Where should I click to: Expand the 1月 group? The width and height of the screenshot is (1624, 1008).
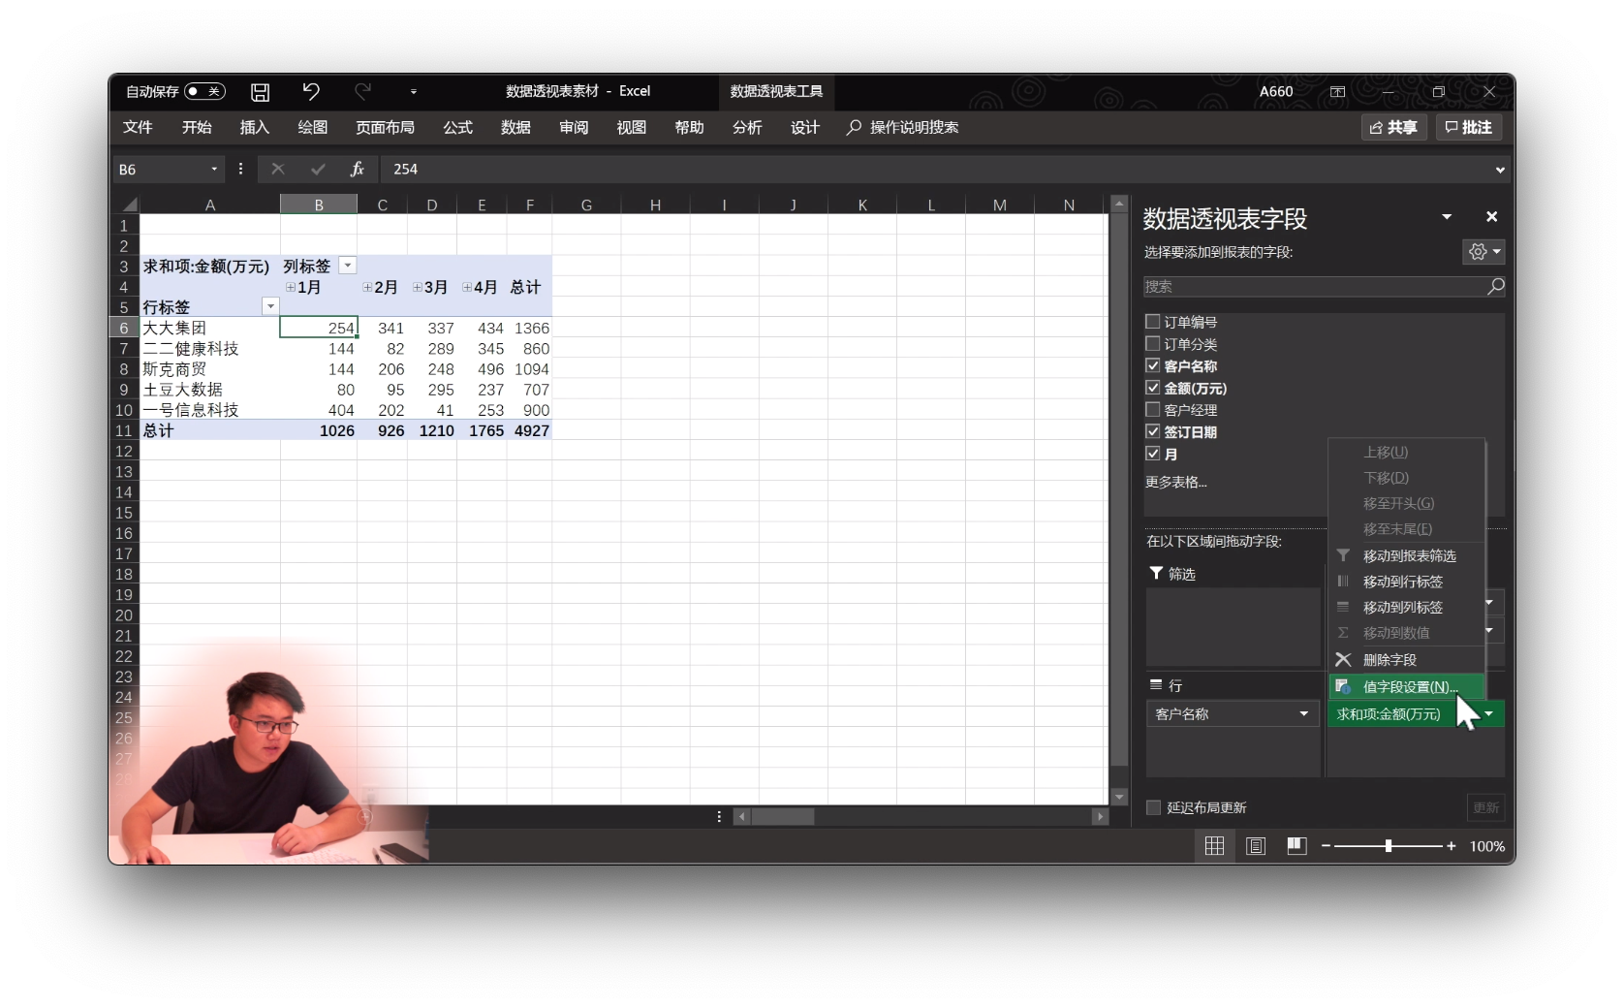[290, 287]
